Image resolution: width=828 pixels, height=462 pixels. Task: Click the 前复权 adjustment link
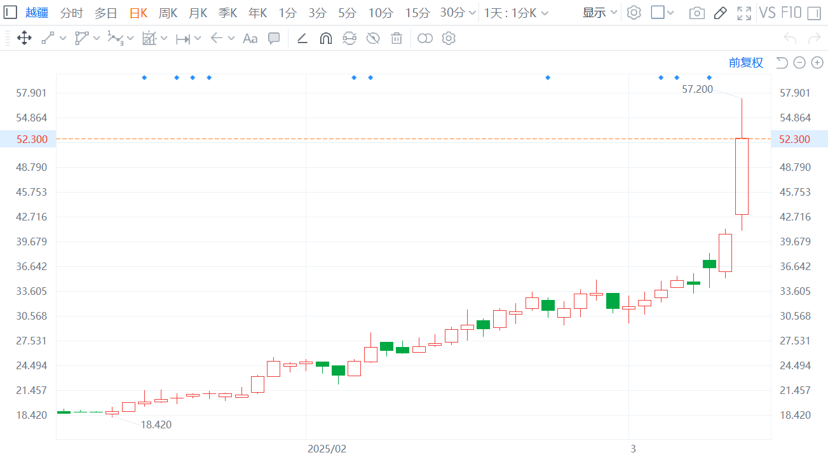[x=746, y=62]
